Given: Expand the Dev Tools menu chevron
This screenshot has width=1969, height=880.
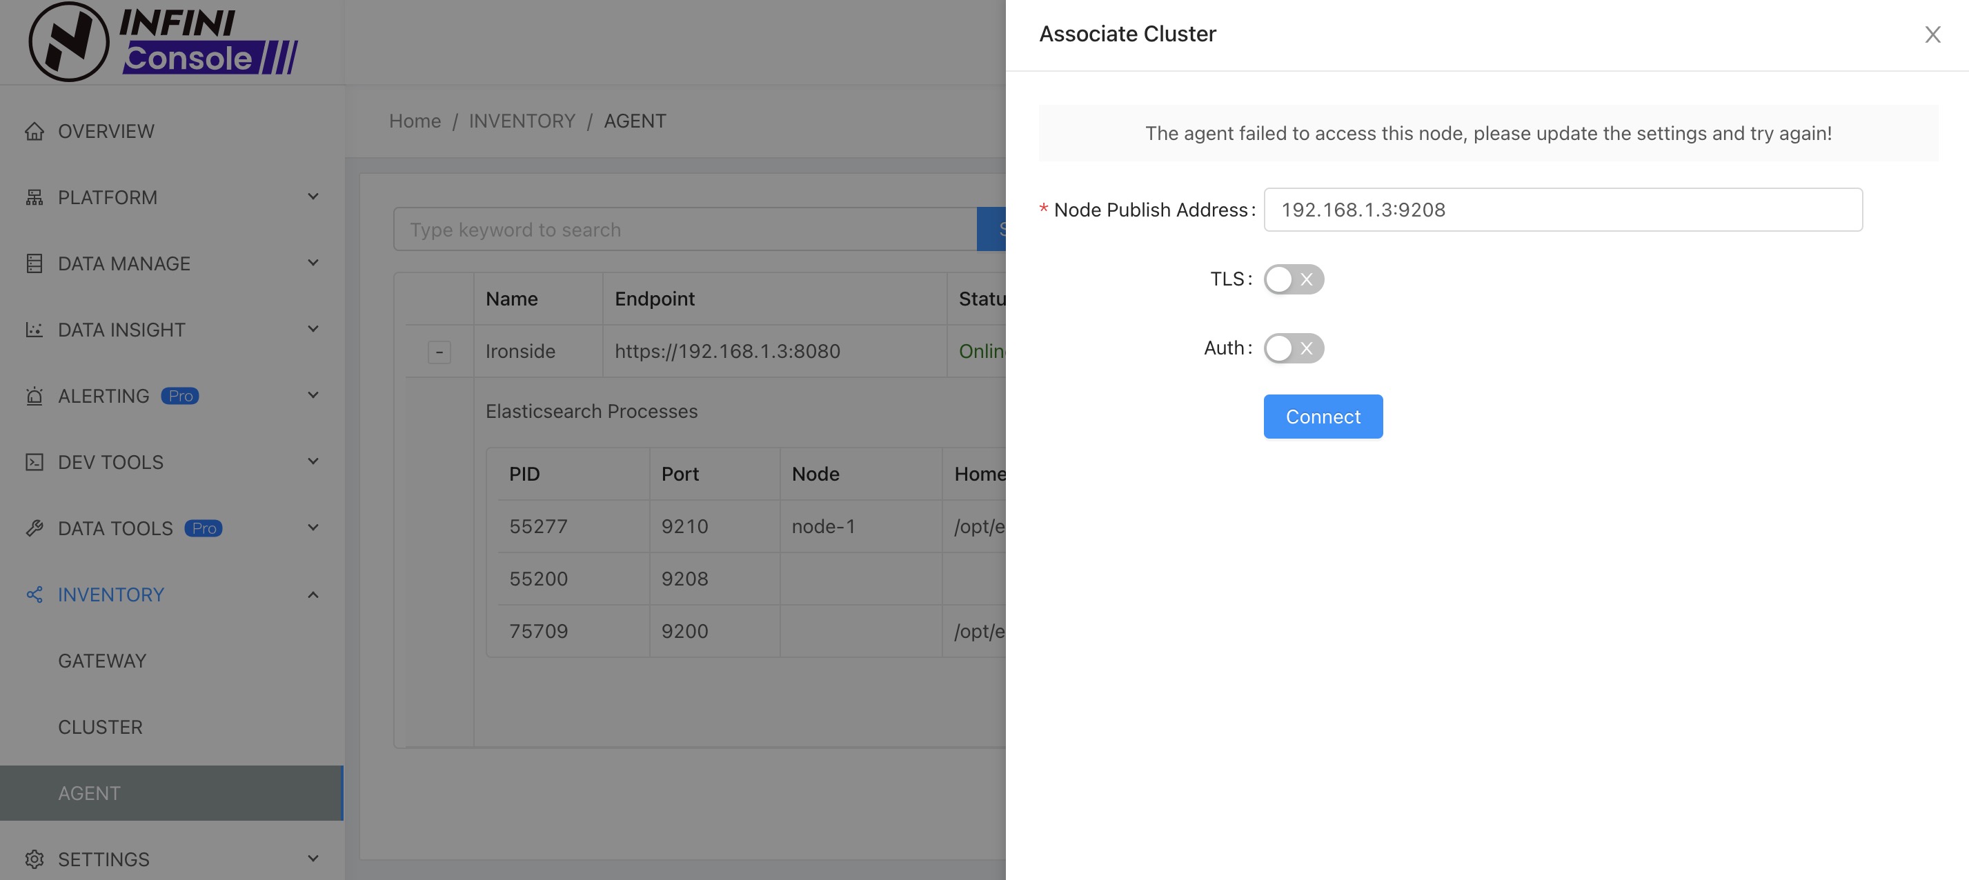Looking at the screenshot, I should coord(313,462).
